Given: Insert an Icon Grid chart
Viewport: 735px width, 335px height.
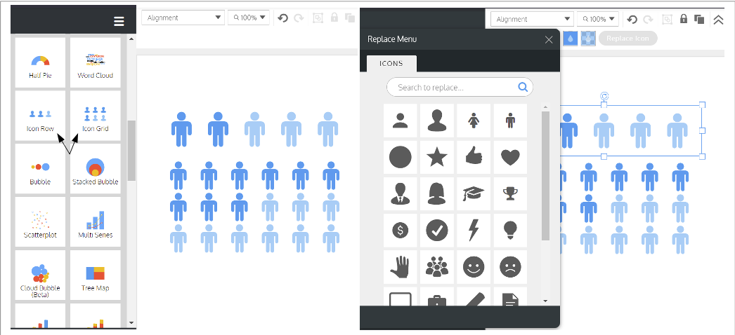Looking at the screenshot, I should point(95,116).
